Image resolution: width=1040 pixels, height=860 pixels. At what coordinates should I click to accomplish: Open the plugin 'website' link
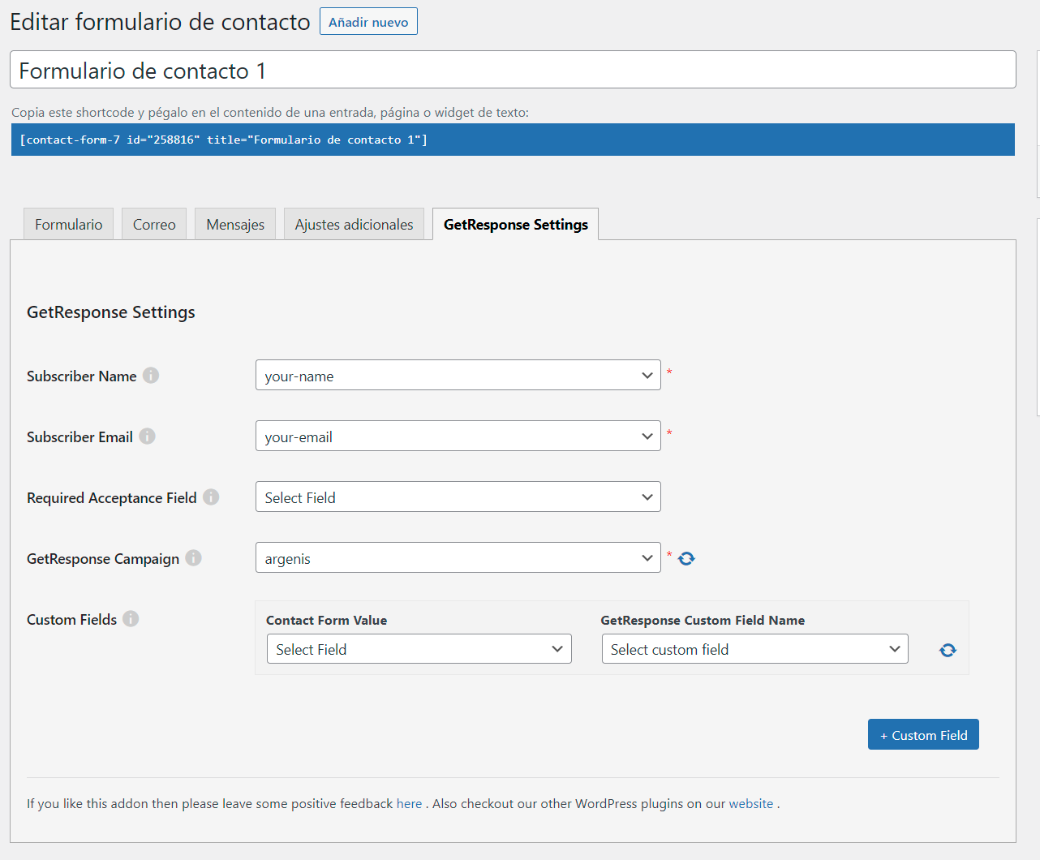(x=751, y=803)
